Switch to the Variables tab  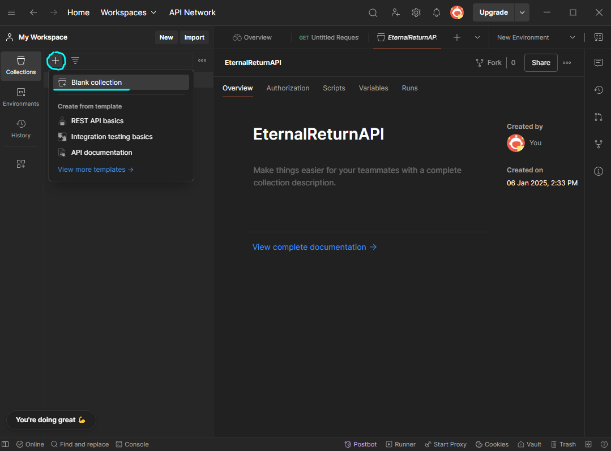(x=373, y=88)
